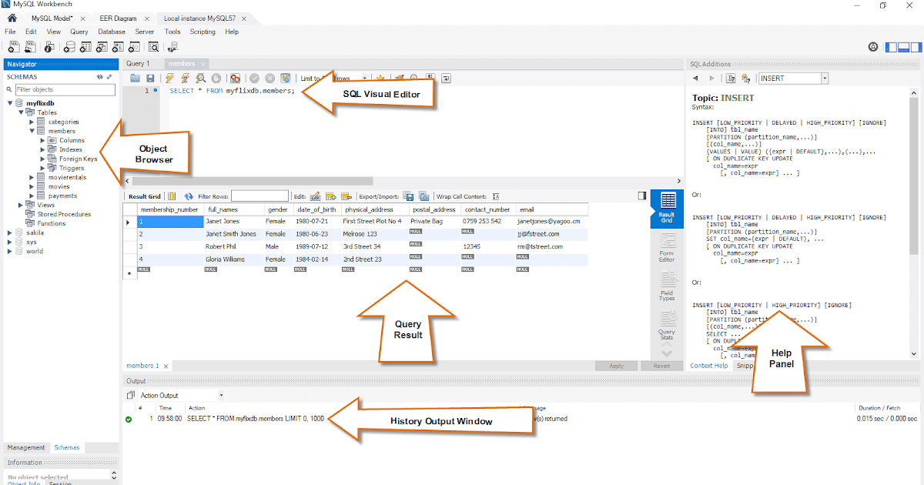Open the Field Types panel
This screenshot has height=485, width=924.
click(x=667, y=285)
